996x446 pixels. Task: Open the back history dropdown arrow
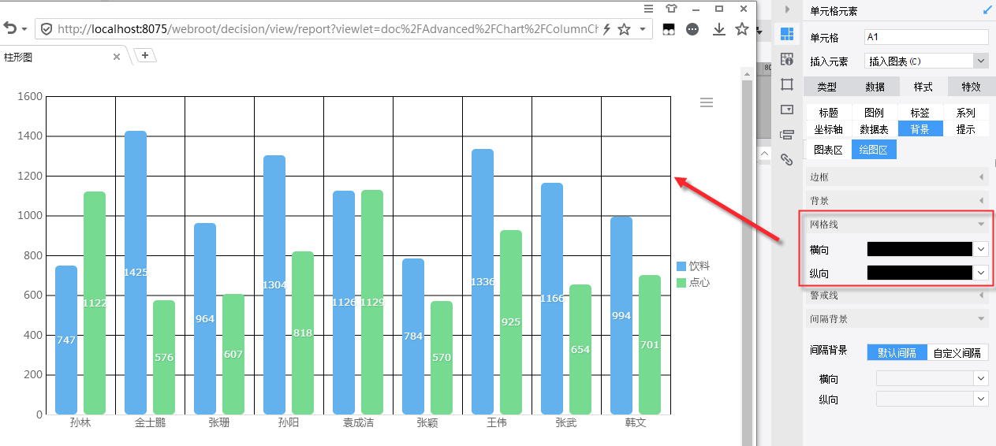pos(24,29)
